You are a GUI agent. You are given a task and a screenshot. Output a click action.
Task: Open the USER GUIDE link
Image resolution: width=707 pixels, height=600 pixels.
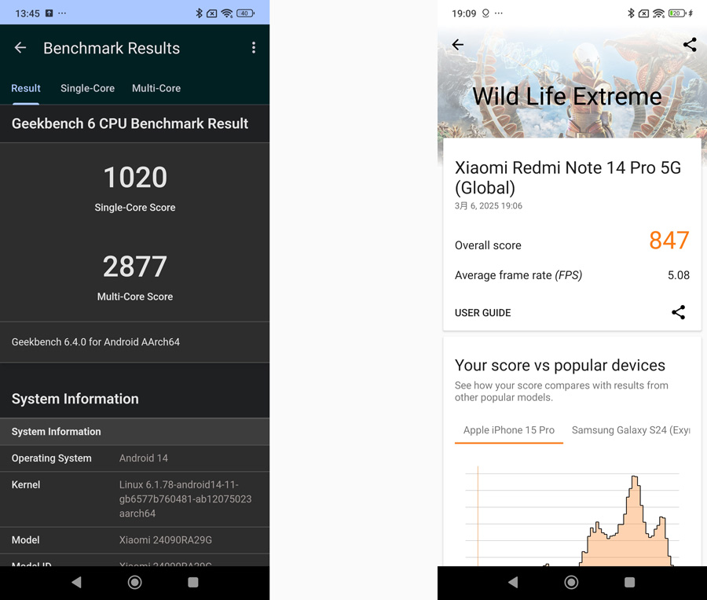[x=483, y=313]
